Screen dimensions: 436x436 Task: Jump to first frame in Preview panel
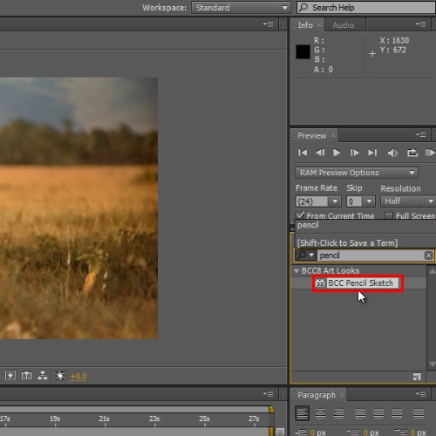[303, 153]
